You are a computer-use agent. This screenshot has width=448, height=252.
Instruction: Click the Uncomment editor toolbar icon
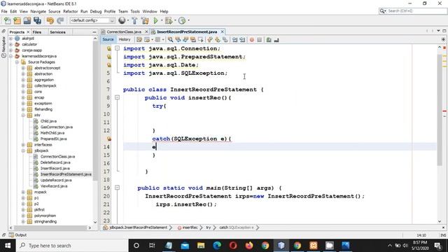point(276,40)
